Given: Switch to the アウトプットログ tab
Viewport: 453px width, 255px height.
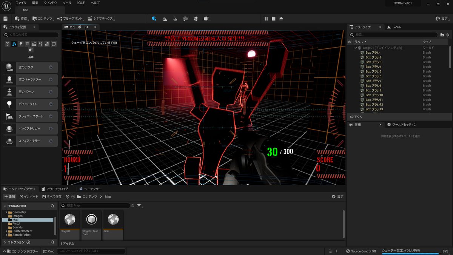Looking at the screenshot, I should (x=55, y=189).
